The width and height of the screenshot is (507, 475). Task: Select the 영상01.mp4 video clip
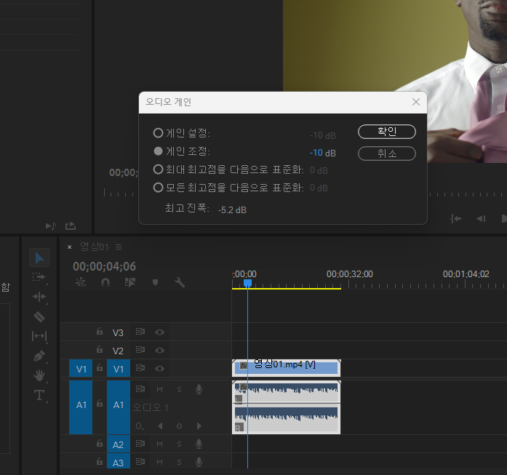[286, 368]
